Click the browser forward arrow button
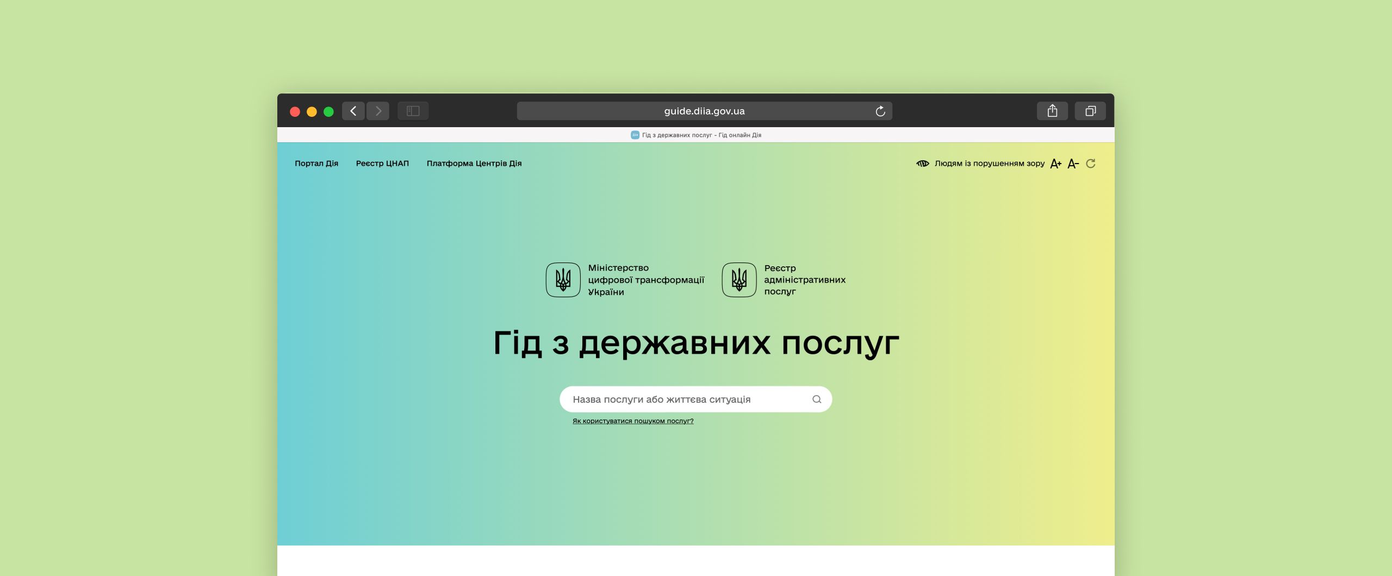The width and height of the screenshot is (1392, 576). coord(378,111)
